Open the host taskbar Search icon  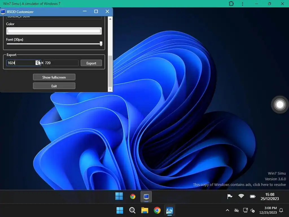click(132, 210)
